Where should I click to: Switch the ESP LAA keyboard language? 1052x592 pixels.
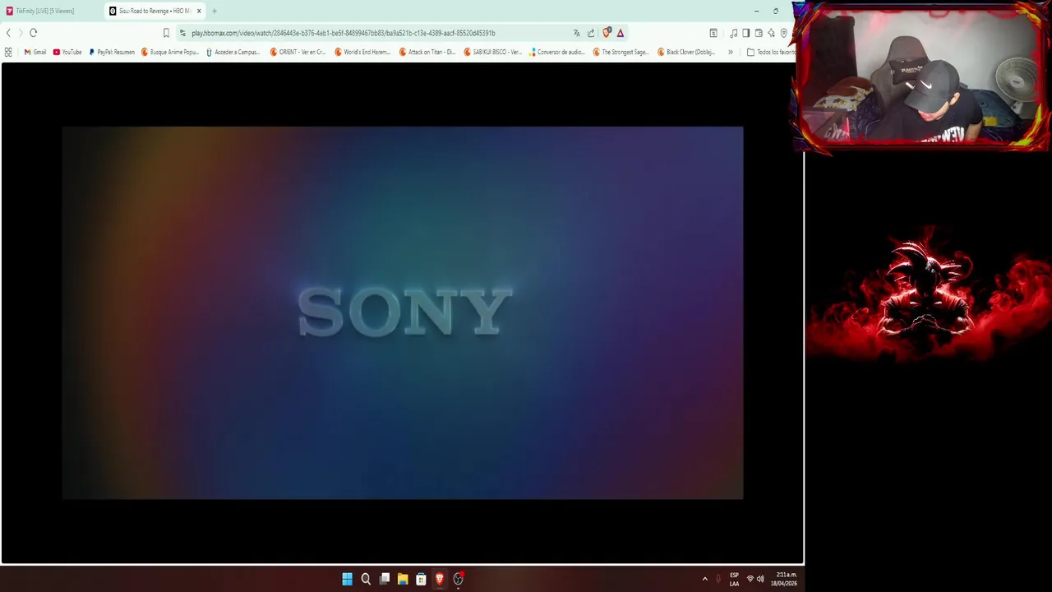[734, 579]
